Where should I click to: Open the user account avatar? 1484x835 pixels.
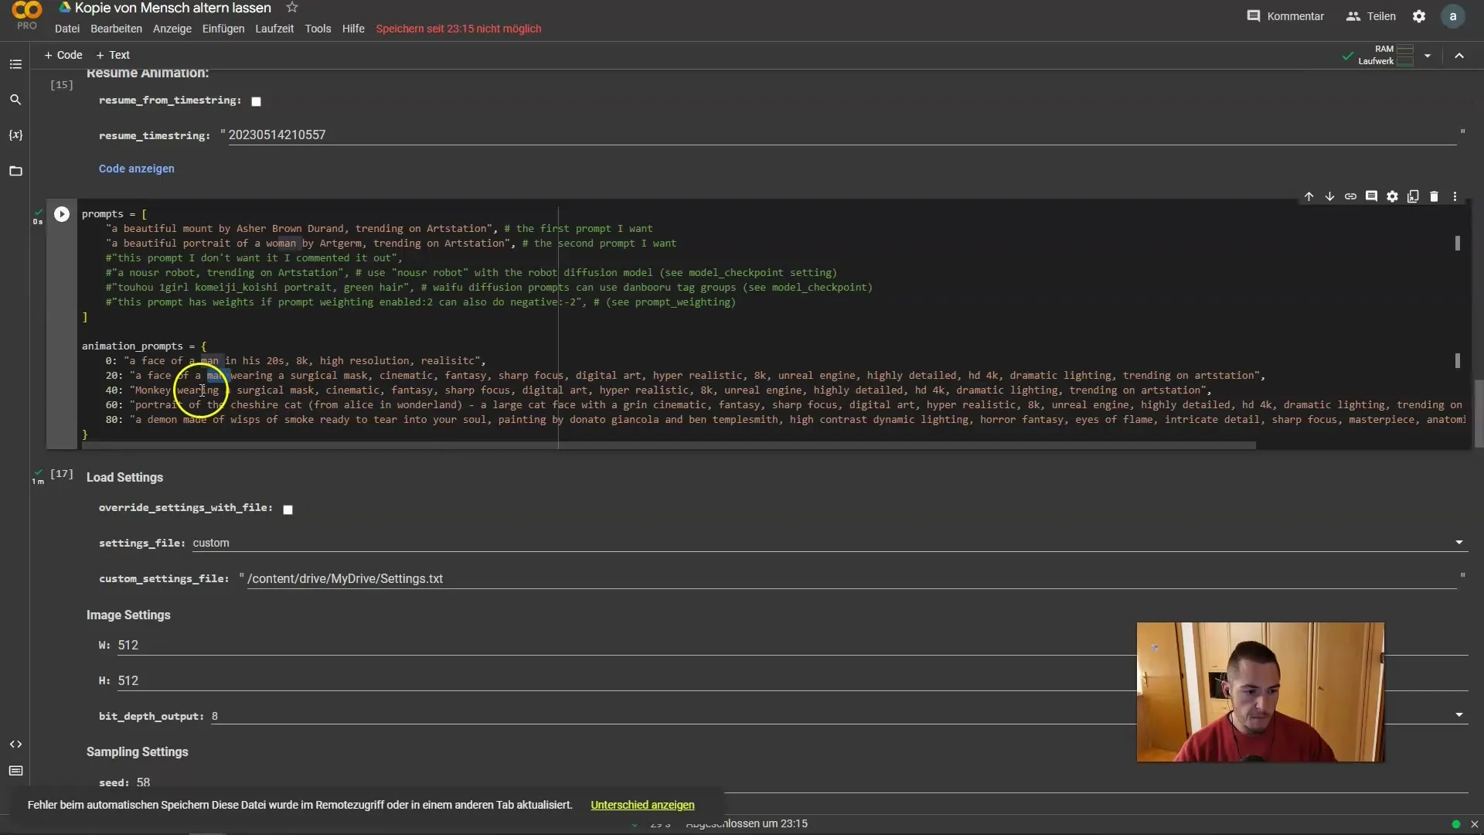click(x=1453, y=16)
